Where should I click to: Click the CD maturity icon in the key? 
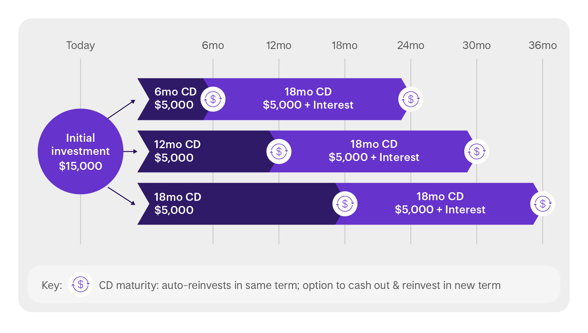click(x=81, y=284)
